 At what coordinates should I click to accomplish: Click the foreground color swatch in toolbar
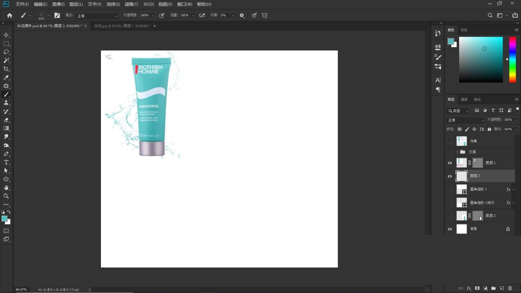[4, 218]
